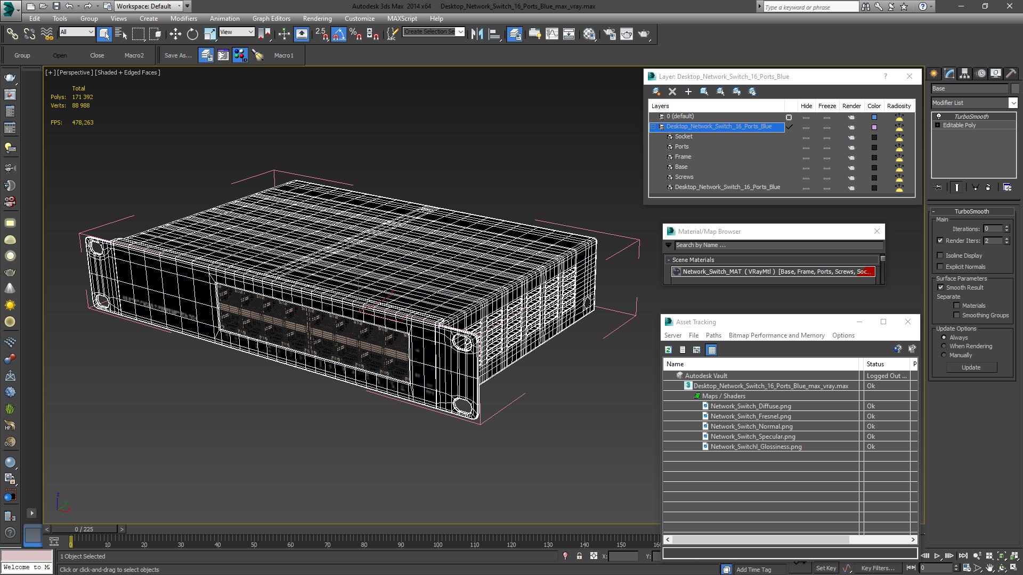Click the Mirror tool icon
Viewport: 1023px width, 575px height.
pos(477,34)
